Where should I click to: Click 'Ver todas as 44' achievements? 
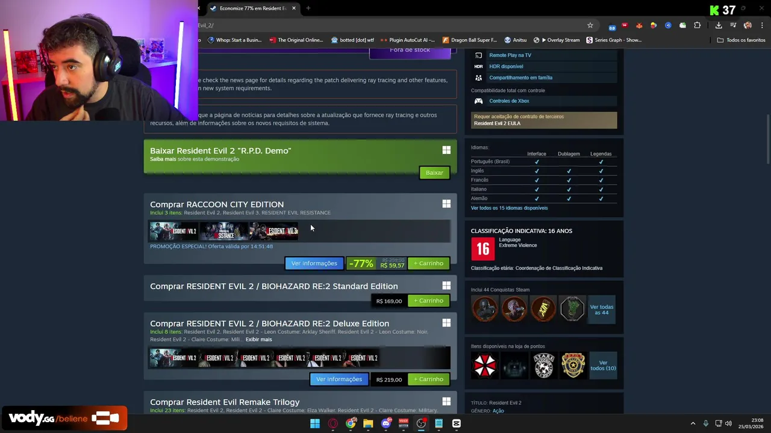click(x=602, y=310)
